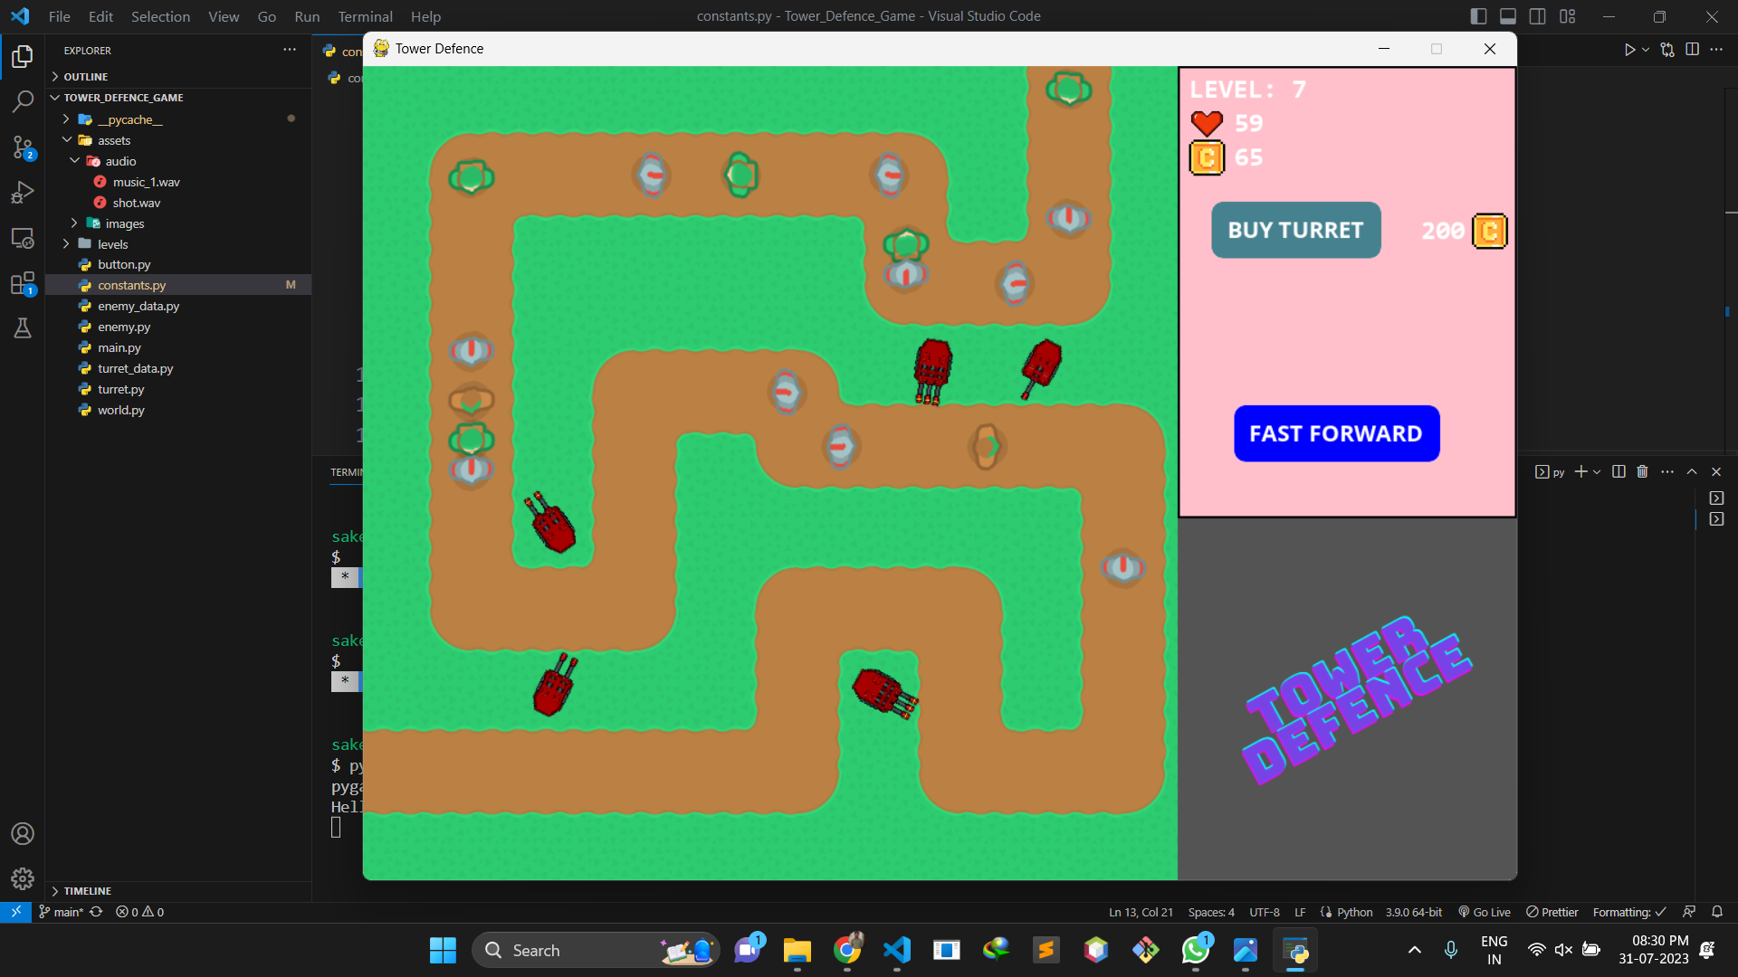This screenshot has height=977, width=1738.
Task: Open the launch profile dropdown next to plus
Action: 1596,471
